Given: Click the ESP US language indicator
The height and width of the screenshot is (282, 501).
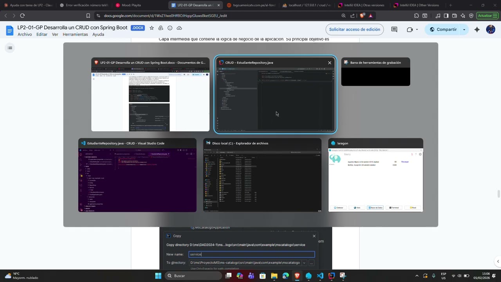Looking at the screenshot, I should click(443, 276).
